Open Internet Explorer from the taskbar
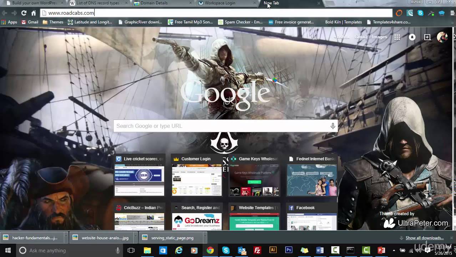This screenshot has height=257, width=456. 179,251
